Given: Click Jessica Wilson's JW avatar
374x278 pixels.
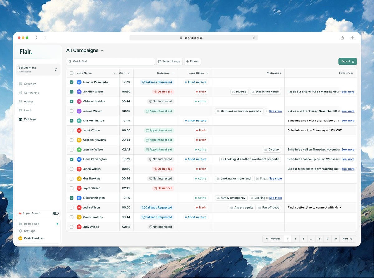Looking at the screenshot, I should (79, 111).
